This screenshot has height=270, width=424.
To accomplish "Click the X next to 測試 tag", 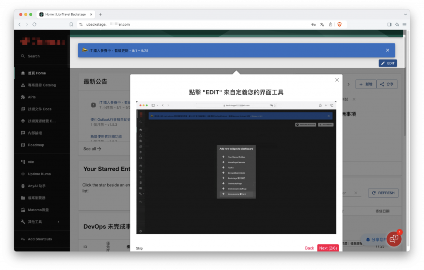I will [354, 99].
